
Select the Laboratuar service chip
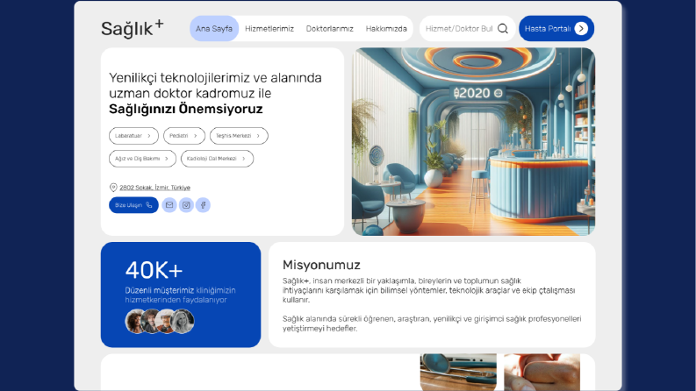pyautogui.click(x=133, y=136)
